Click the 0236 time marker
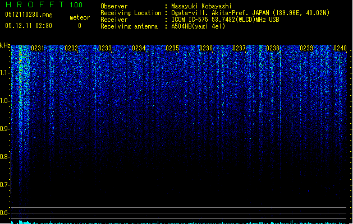The height and width of the screenshot is (224, 353). 206,48
